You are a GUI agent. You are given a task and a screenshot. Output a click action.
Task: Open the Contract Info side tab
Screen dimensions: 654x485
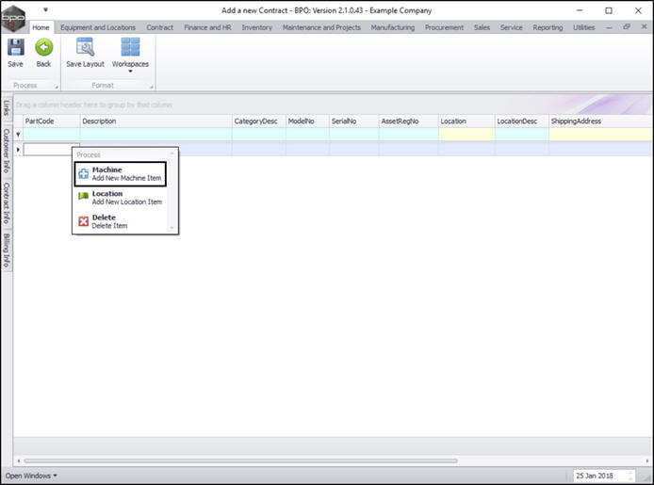tap(7, 202)
